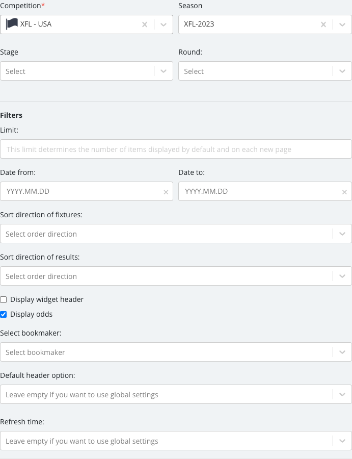Open the Refresh time dropdown
The width and height of the screenshot is (352, 459).
(176, 441)
